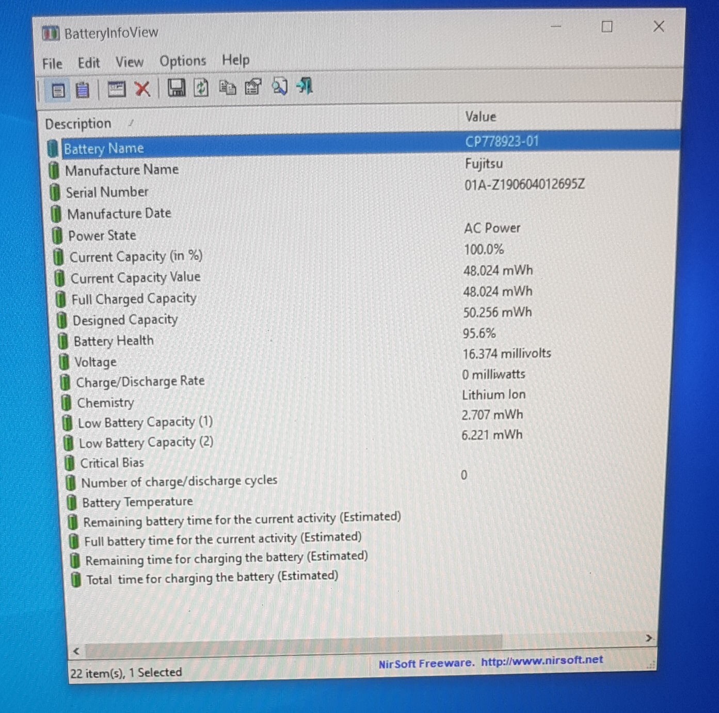The width and height of the screenshot is (719, 713).
Task: Select the Battery Health row label
Action: (114, 341)
